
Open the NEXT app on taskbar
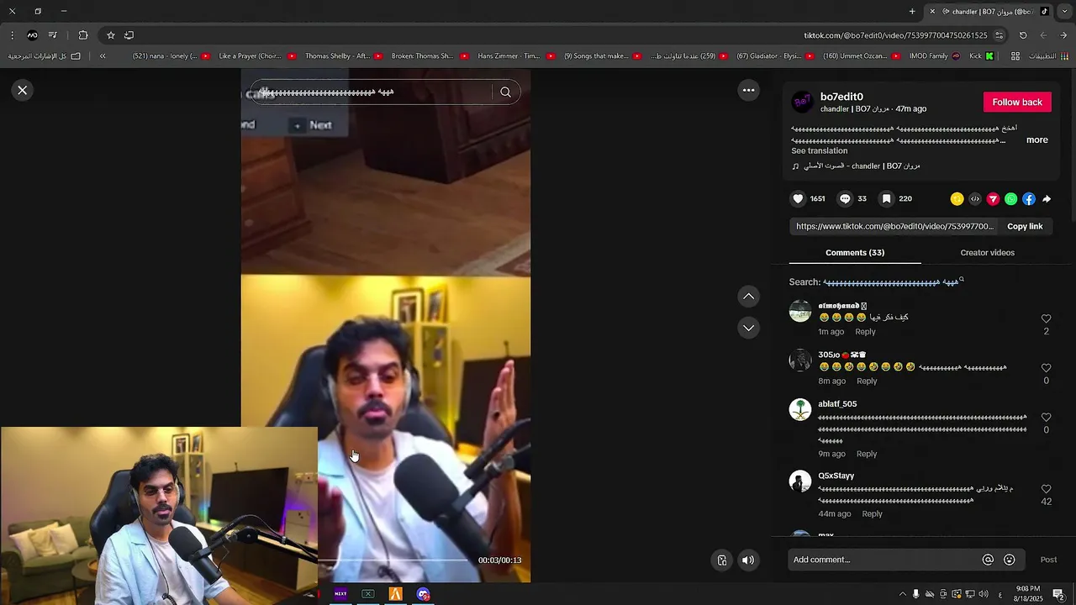(340, 594)
